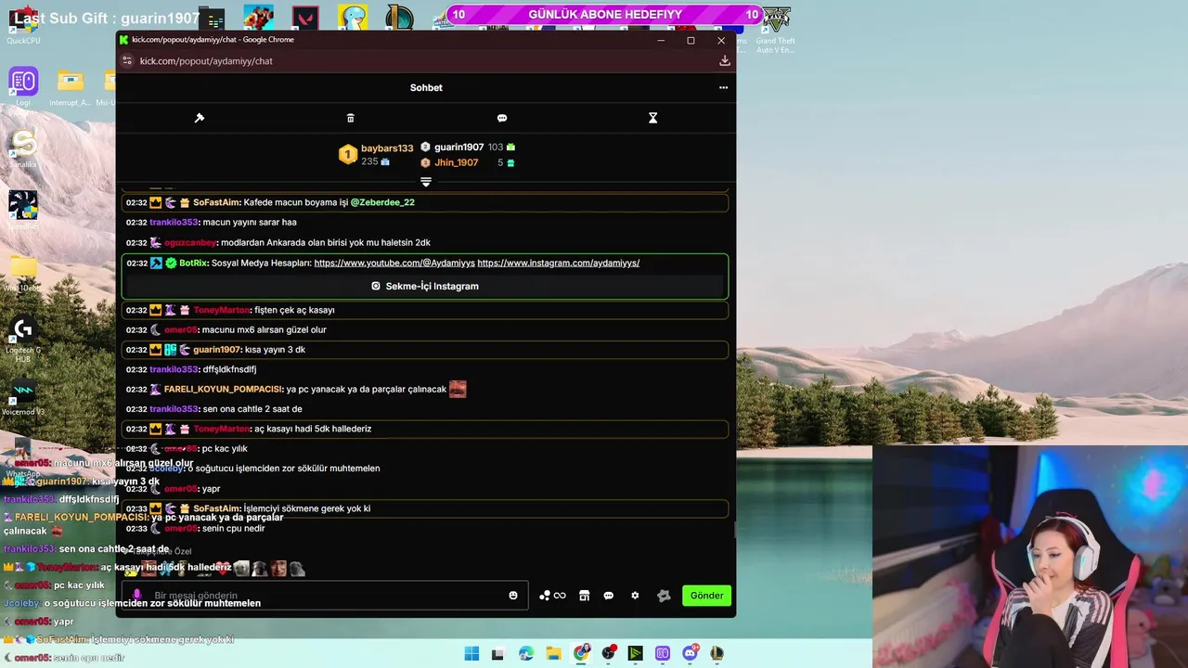This screenshot has height=668, width=1188.
Task: Open the Interrupt_A folder on desktop
Action: pos(70,86)
